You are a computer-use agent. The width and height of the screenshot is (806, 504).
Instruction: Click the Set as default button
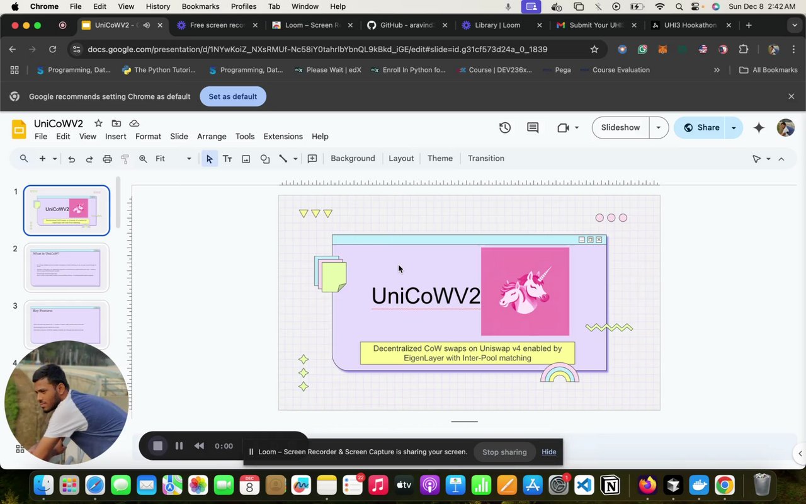coord(233,96)
